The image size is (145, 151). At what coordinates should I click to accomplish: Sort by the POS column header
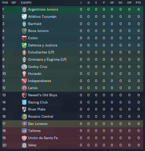[x=5, y=3]
